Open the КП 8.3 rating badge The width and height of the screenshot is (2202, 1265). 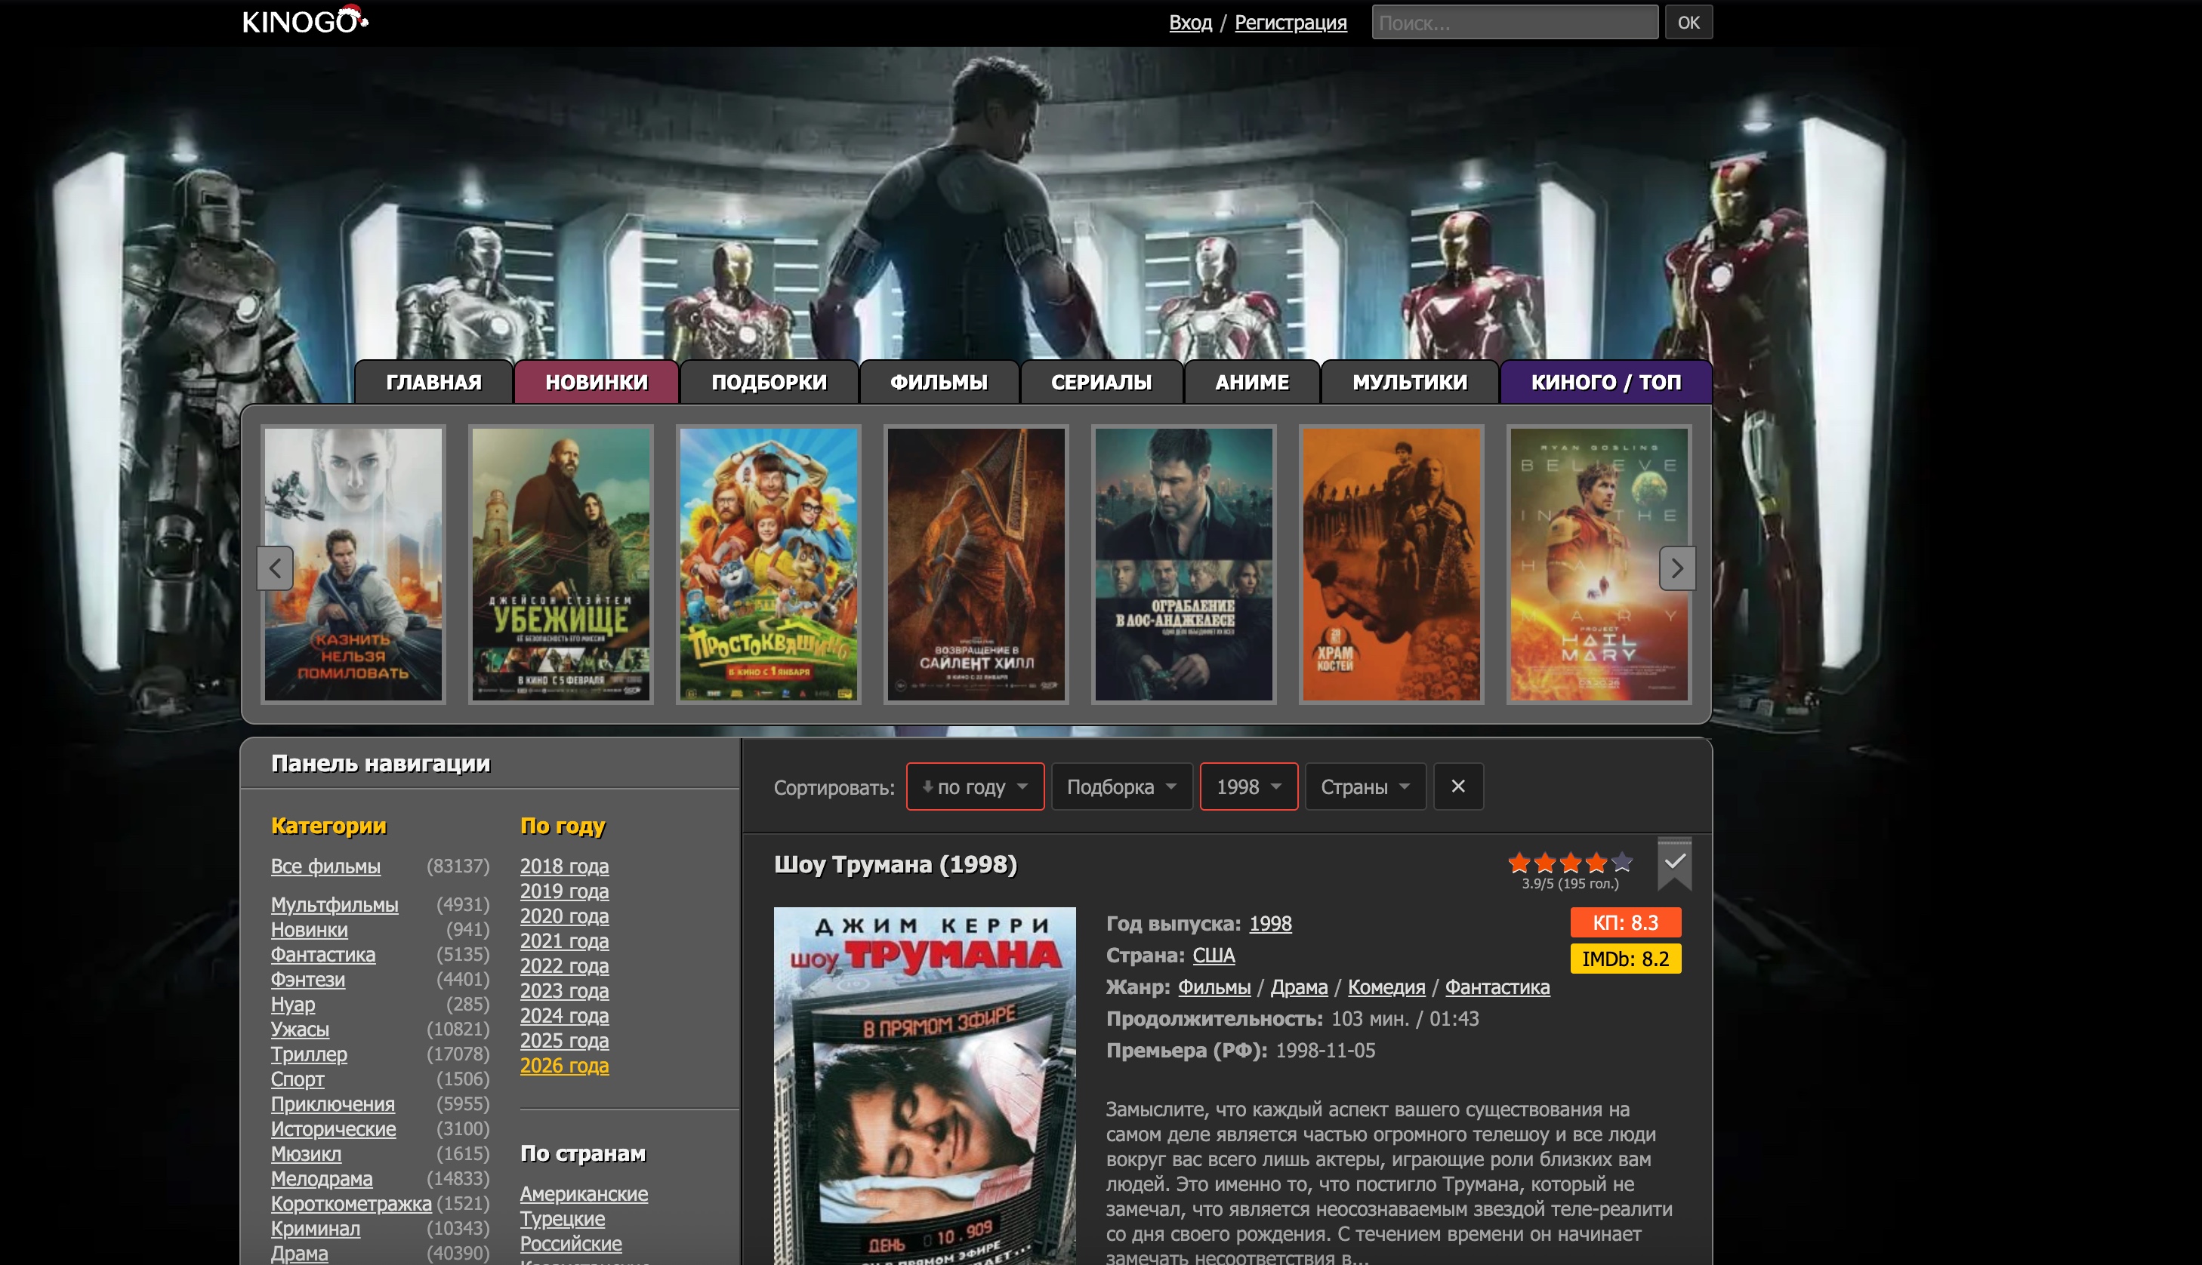1624,922
